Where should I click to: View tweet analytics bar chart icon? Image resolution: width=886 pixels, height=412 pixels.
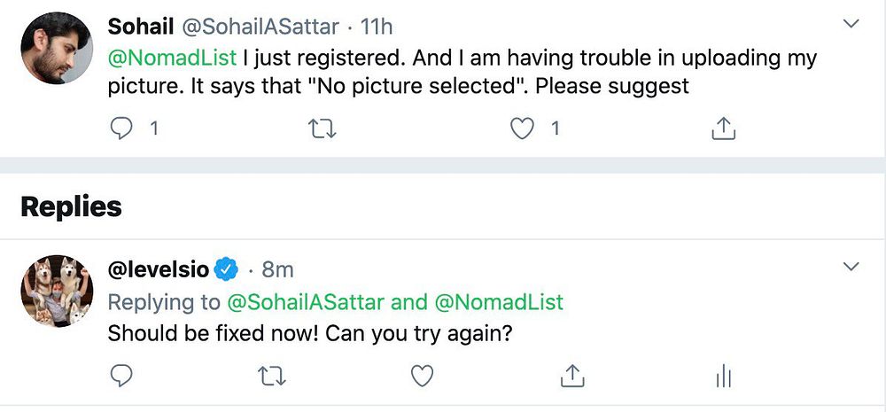pyautogui.click(x=723, y=377)
